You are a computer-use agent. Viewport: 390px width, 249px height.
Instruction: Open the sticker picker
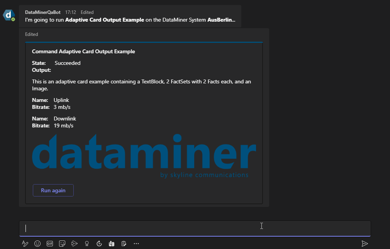(x=62, y=244)
